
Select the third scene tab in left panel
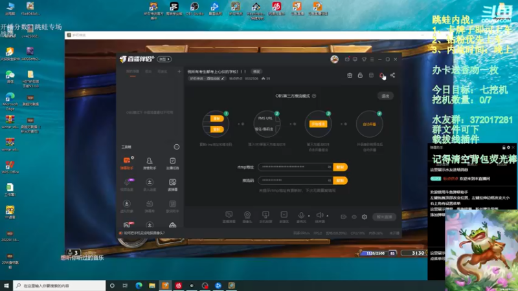click(x=163, y=72)
